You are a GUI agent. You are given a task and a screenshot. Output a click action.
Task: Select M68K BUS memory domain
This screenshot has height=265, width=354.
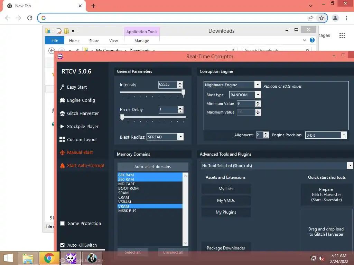point(150,211)
